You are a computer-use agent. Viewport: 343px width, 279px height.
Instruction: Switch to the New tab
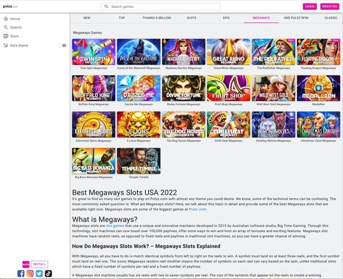coord(87,18)
